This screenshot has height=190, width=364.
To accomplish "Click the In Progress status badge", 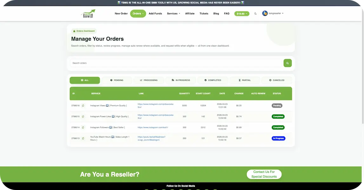I will (x=278, y=138).
